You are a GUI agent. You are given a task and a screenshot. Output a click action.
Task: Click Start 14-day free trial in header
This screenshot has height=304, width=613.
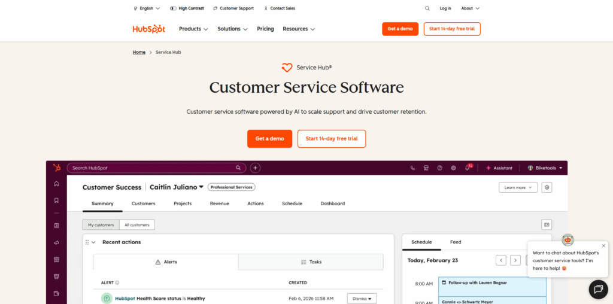click(452, 29)
